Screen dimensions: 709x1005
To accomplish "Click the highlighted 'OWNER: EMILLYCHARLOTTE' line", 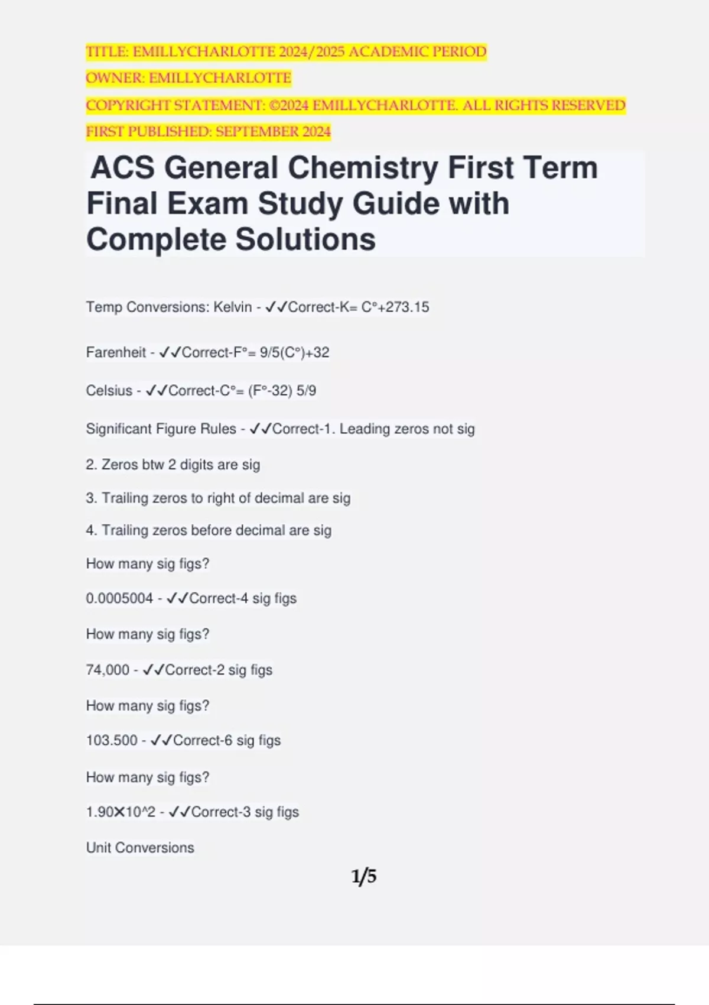I will point(188,78).
